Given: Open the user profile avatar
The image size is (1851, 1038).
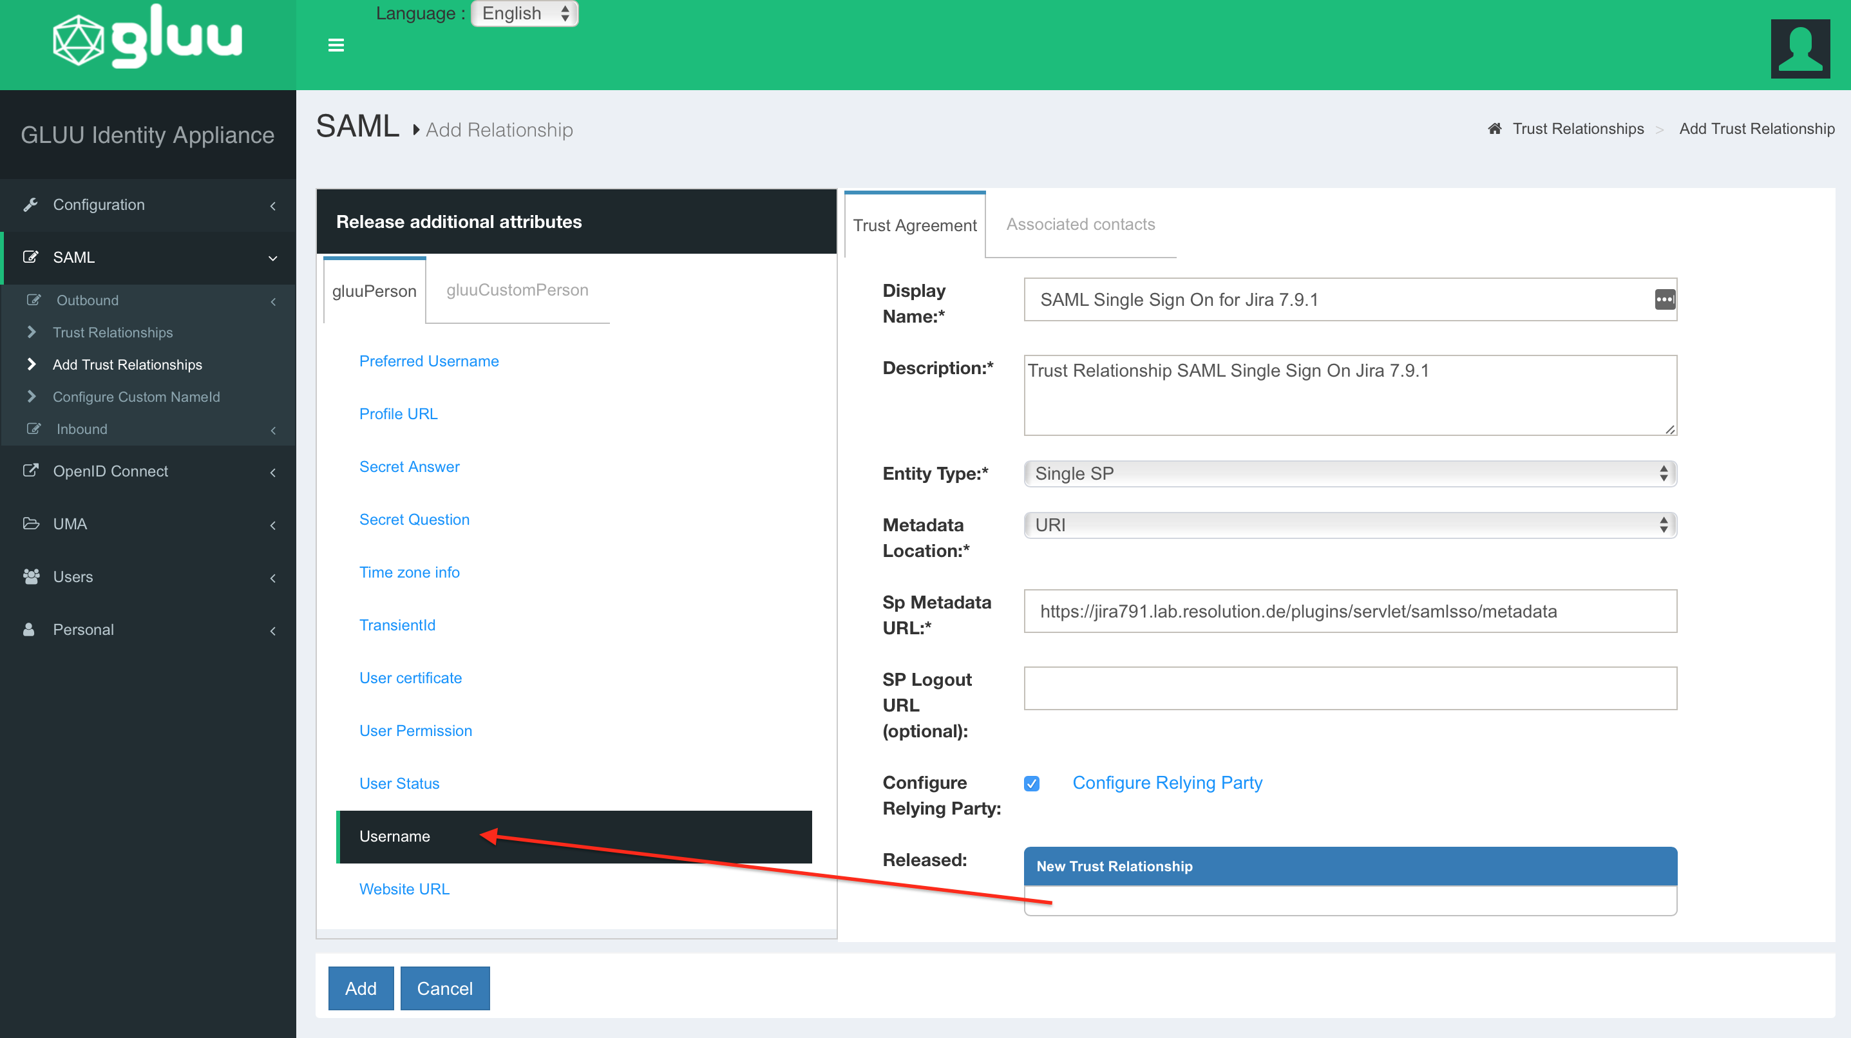Looking at the screenshot, I should [1800, 48].
